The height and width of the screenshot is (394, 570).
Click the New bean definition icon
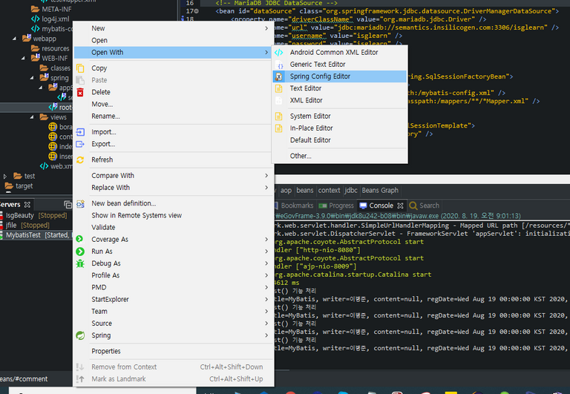coord(80,203)
